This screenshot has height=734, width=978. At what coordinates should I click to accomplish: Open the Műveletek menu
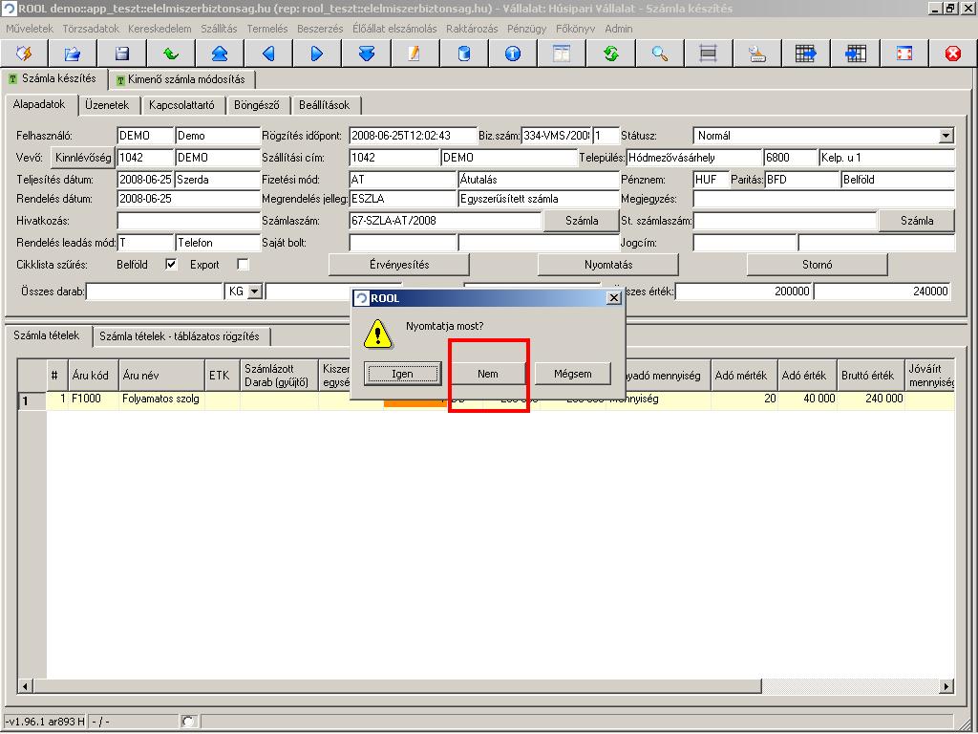pyautogui.click(x=30, y=29)
